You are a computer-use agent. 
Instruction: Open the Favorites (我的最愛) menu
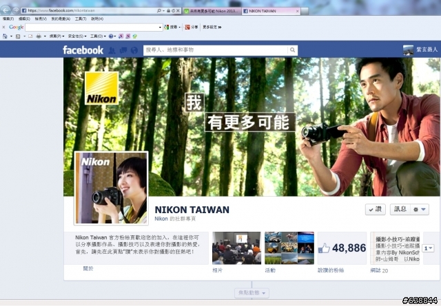coord(61,19)
